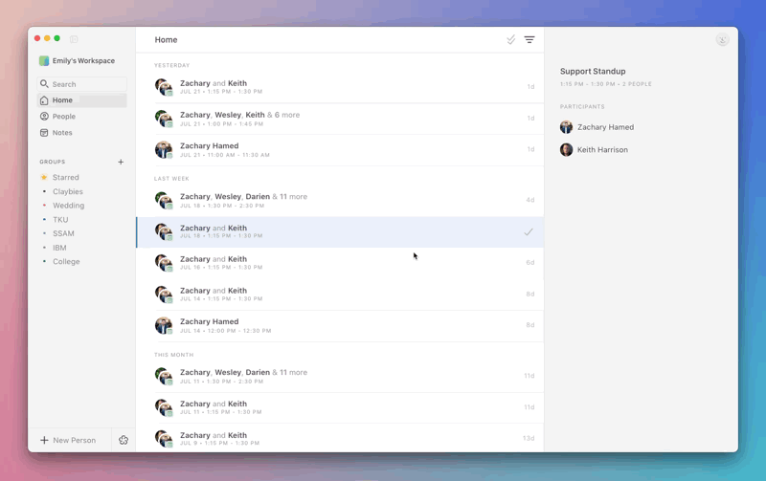Click Emily's Workspace logo icon
The image size is (766, 481).
44,61
